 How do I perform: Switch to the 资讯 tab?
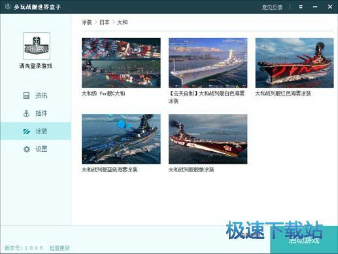tap(35, 96)
